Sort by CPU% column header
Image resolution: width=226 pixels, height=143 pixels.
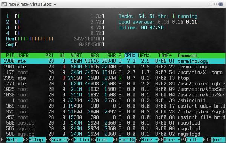point(130,55)
